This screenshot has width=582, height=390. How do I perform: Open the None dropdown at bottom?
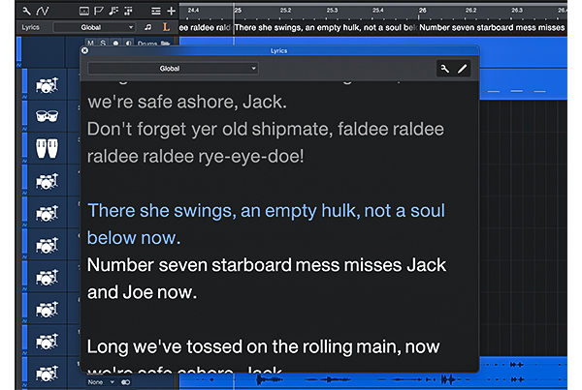pos(101,382)
